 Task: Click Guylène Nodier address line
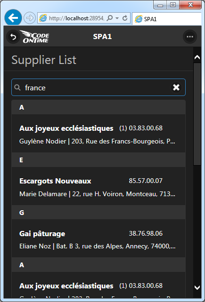click(97, 142)
